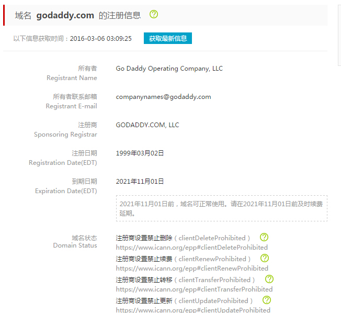Open help icon for clientRenewProhibited status

click(x=265, y=258)
